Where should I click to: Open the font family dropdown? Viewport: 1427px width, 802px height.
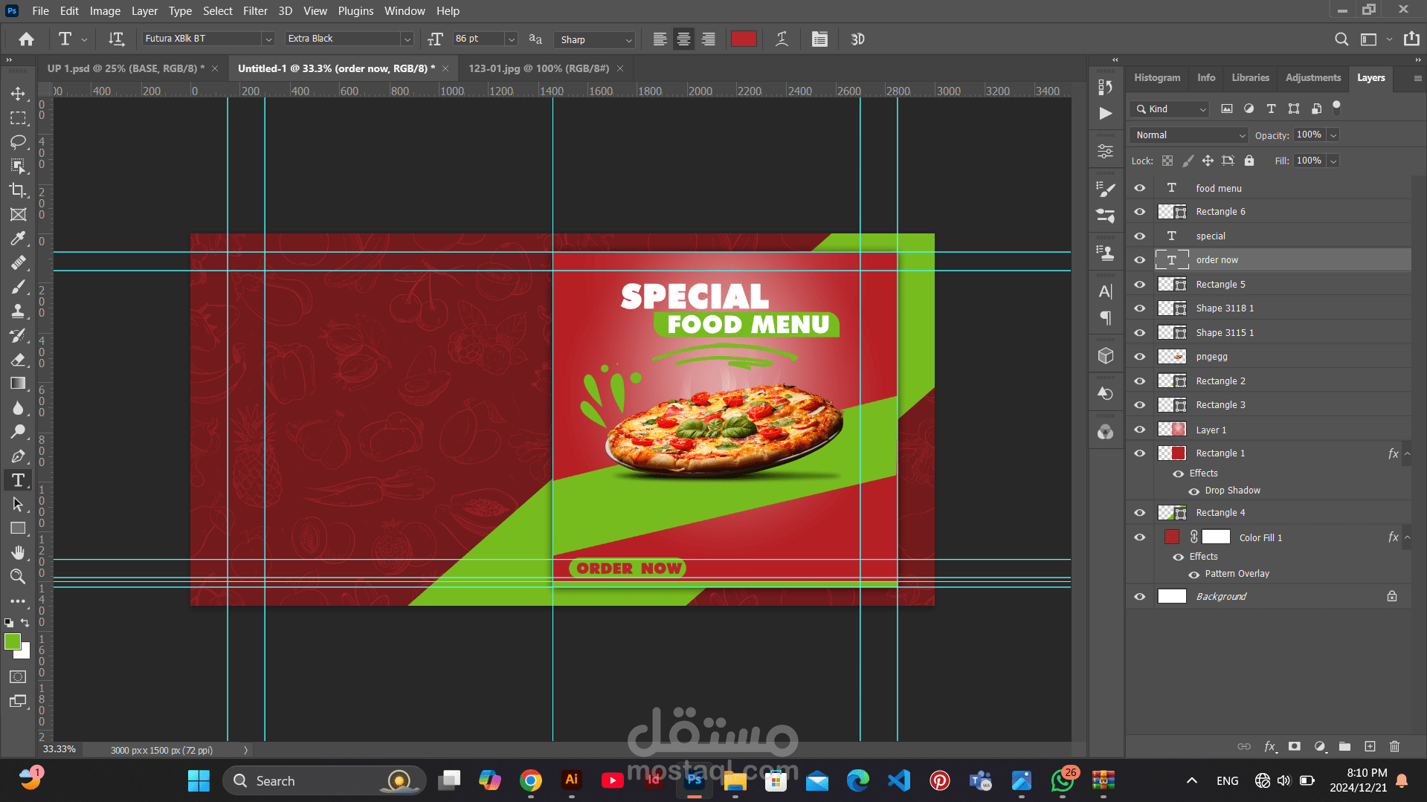[268, 39]
